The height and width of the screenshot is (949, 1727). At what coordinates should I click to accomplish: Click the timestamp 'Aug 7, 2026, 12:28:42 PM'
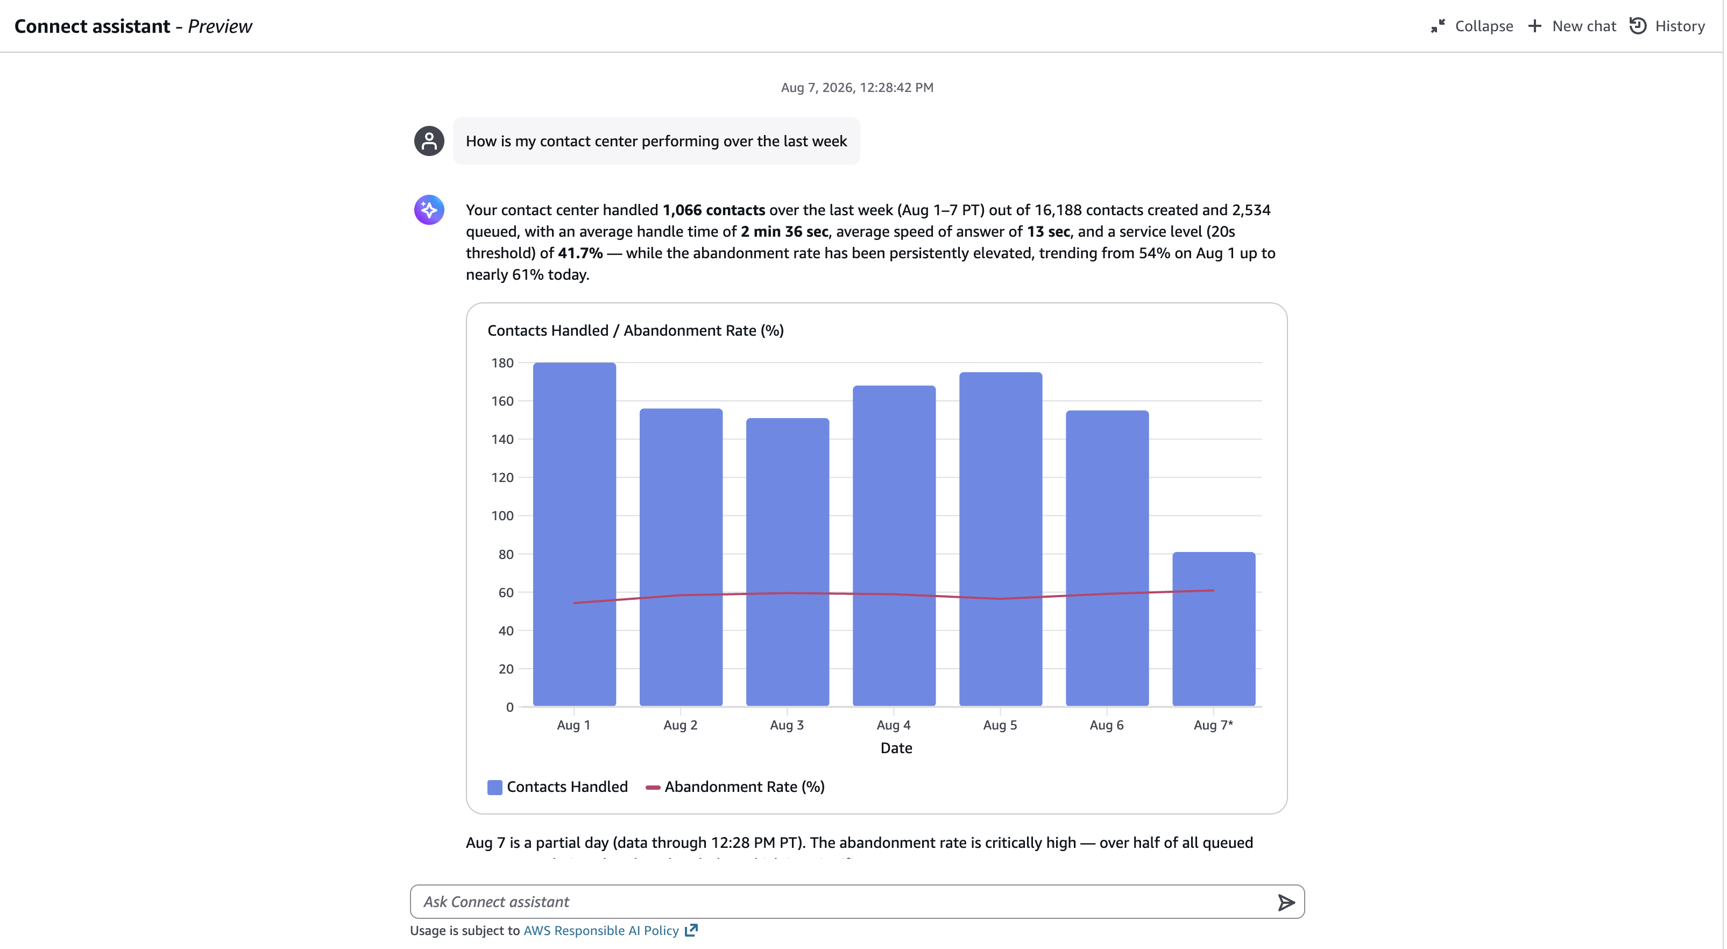click(x=857, y=87)
